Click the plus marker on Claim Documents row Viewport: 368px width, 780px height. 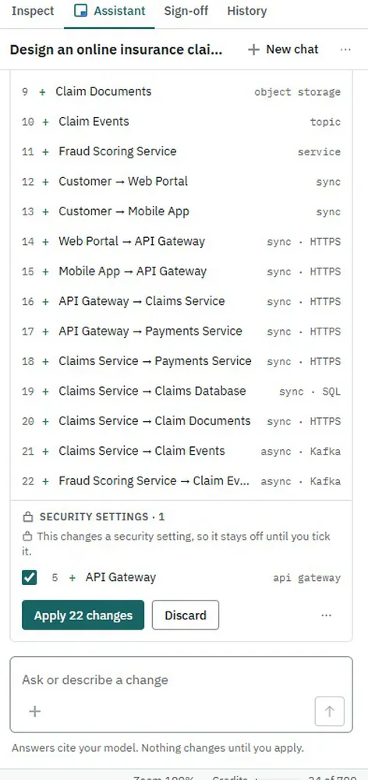click(x=42, y=92)
